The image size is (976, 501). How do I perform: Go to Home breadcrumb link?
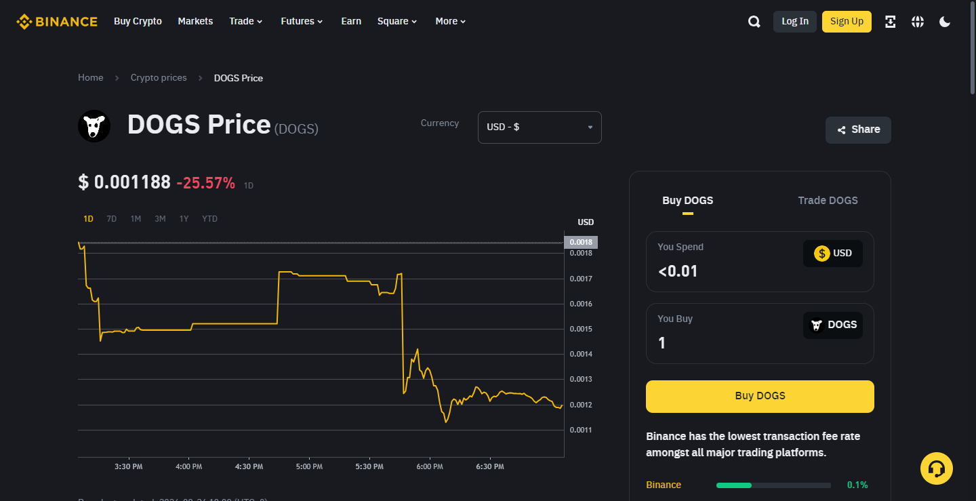click(x=91, y=78)
